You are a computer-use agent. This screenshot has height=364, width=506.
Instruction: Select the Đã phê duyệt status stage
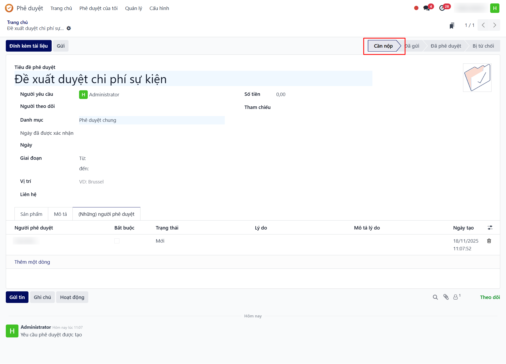[446, 46]
